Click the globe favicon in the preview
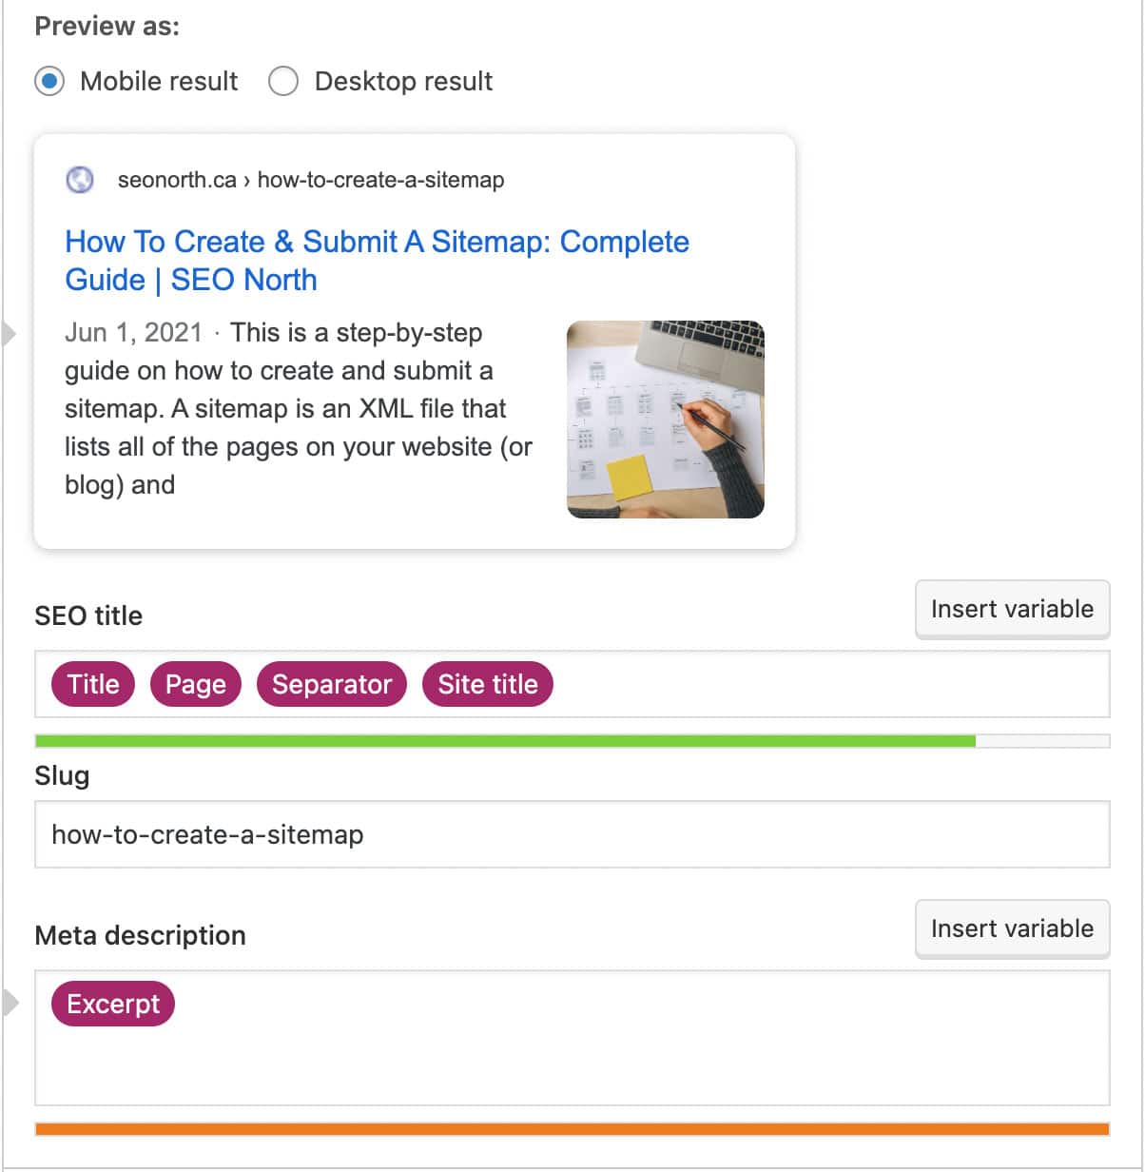 click(x=80, y=179)
